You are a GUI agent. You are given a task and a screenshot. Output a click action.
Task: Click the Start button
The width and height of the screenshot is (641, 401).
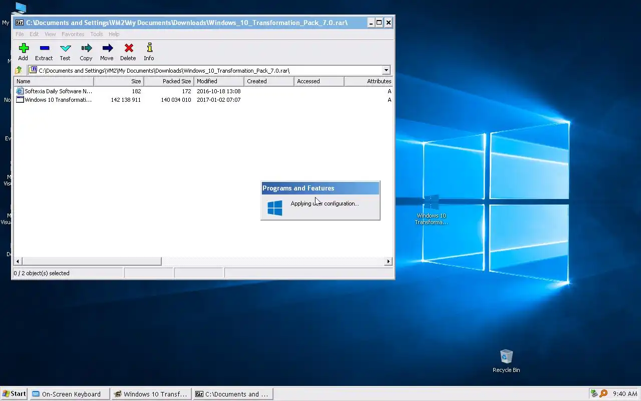[x=14, y=393]
